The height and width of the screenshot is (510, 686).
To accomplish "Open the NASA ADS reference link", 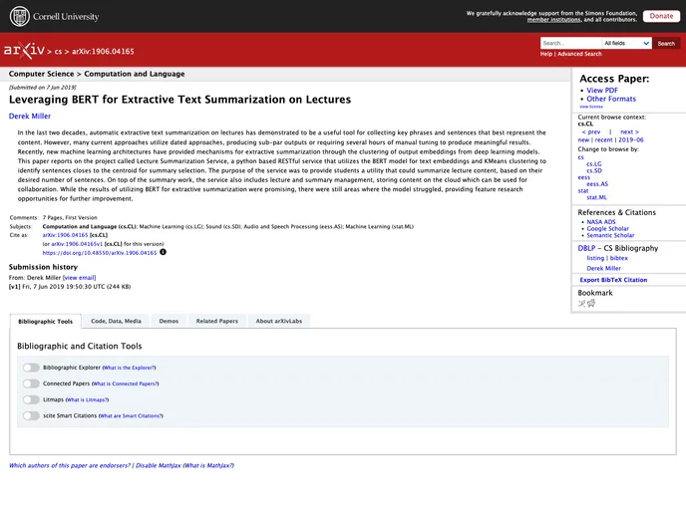I will pyautogui.click(x=601, y=221).
